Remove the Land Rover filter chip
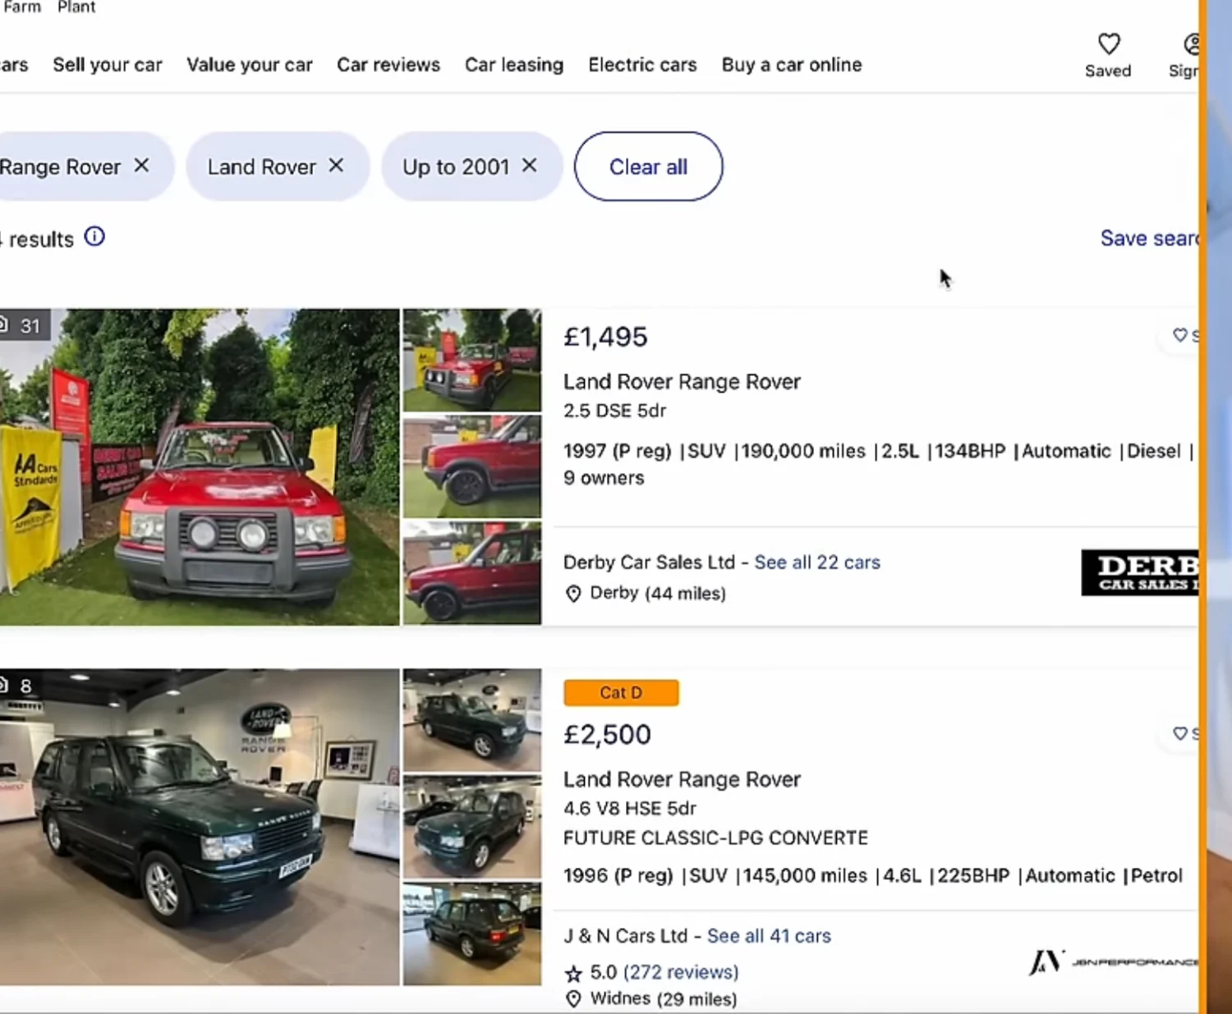The image size is (1232, 1014). (x=336, y=165)
